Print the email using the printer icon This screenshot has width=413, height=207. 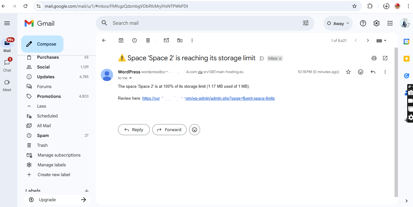374,58
